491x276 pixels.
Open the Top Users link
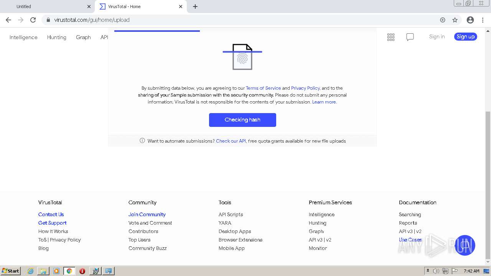(140, 240)
